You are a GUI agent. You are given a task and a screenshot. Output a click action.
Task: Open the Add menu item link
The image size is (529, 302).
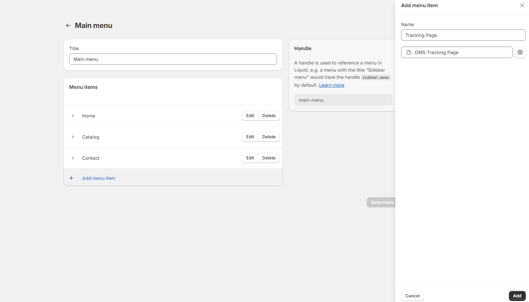pyautogui.click(x=99, y=178)
